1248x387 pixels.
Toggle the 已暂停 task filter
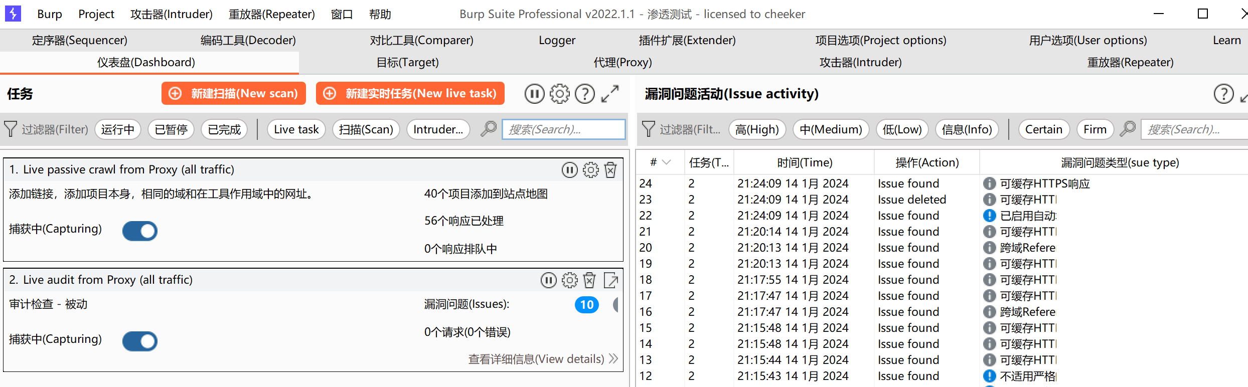point(171,129)
